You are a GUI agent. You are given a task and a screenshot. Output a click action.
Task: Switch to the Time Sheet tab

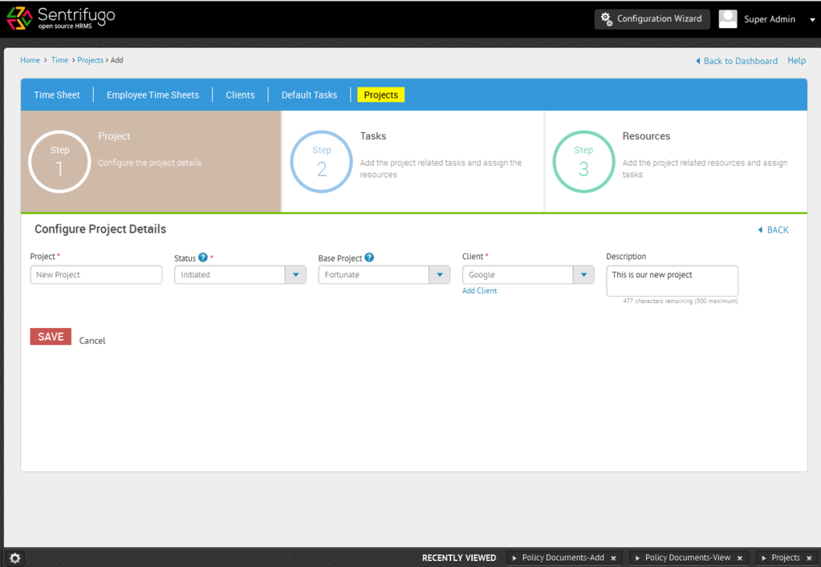click(x=57, y=95)
